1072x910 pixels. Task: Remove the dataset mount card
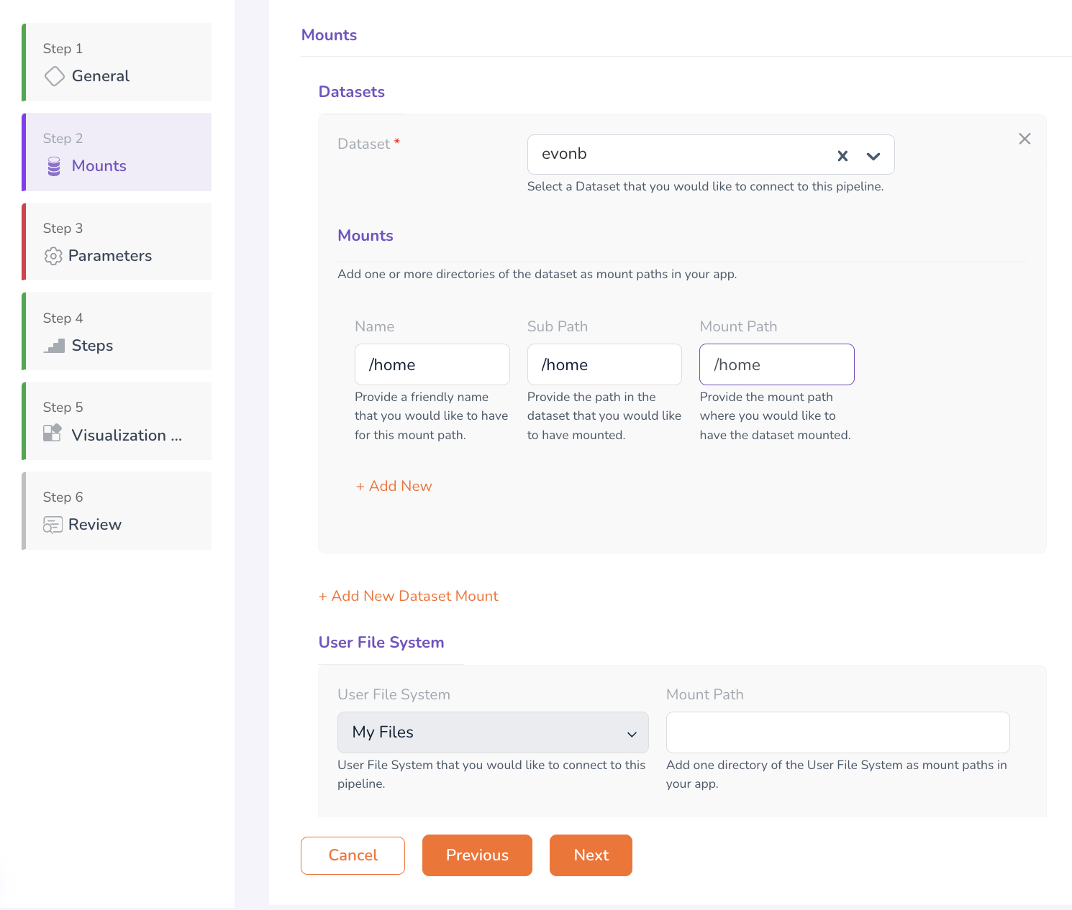1025,139
